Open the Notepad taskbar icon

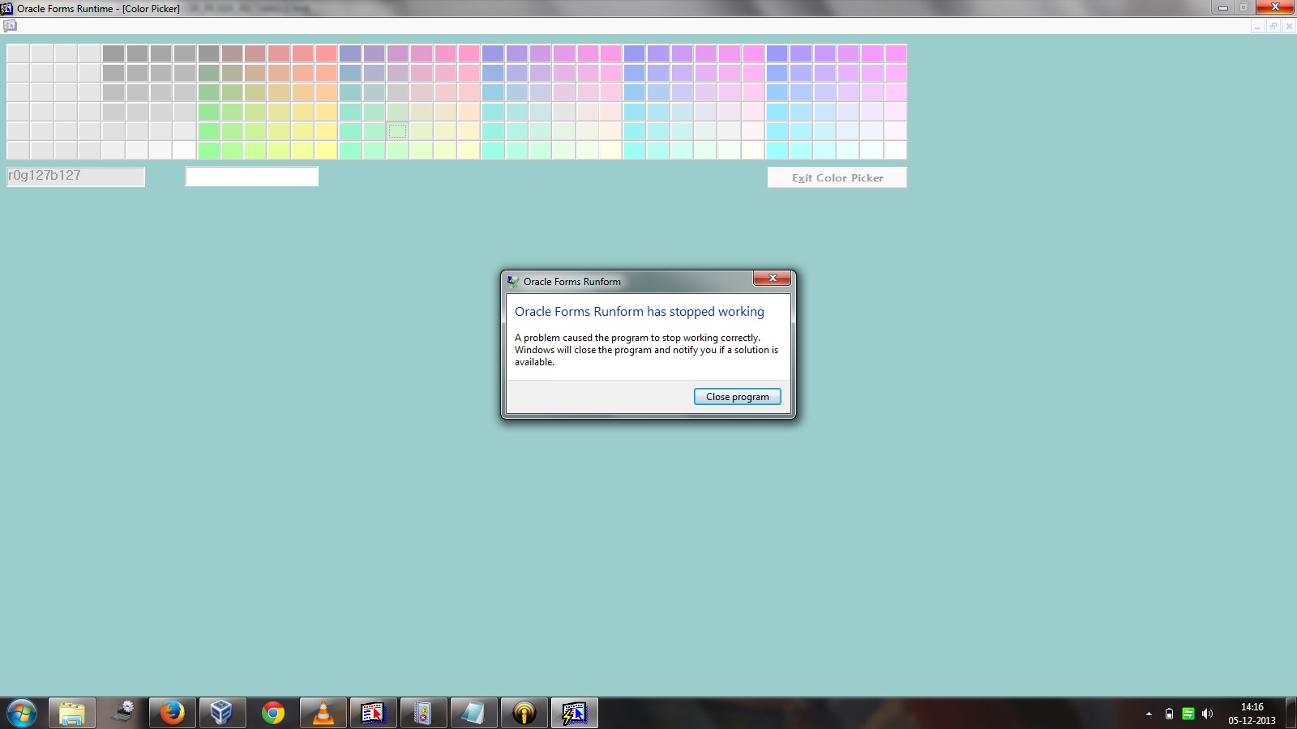473,714
